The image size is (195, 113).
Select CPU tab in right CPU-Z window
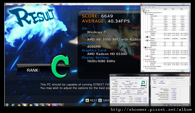[153, 78]
